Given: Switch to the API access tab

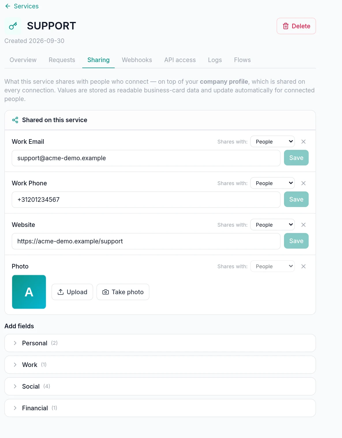Looking at the screenshot, I should pyautogui.click(x=180, y=60).
